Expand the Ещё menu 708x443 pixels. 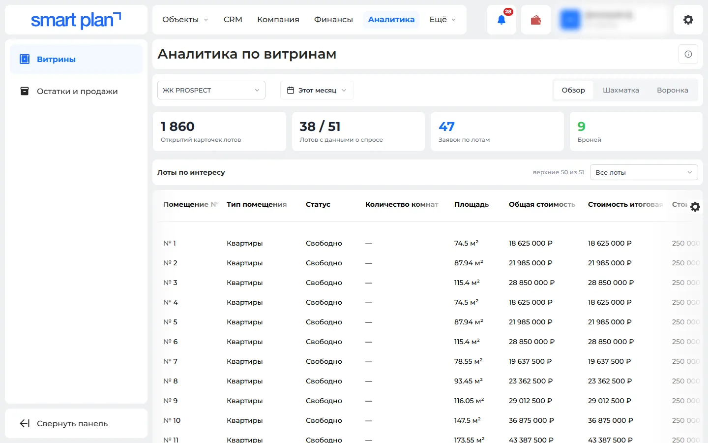pyautogui.click(x=442, y=20)
